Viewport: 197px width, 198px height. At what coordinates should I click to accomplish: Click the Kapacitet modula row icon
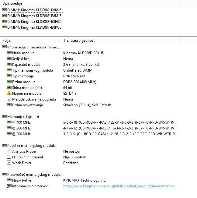9,64
